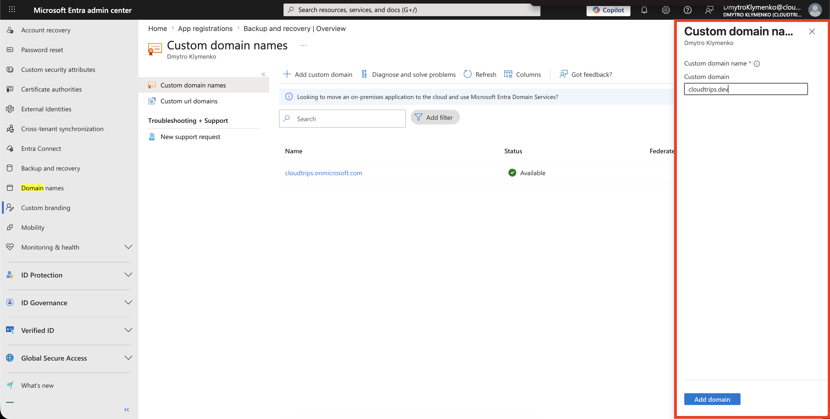Go to App registrations breadcrumb
Screen dimensions: 830x419
click(x=205, y=28)
